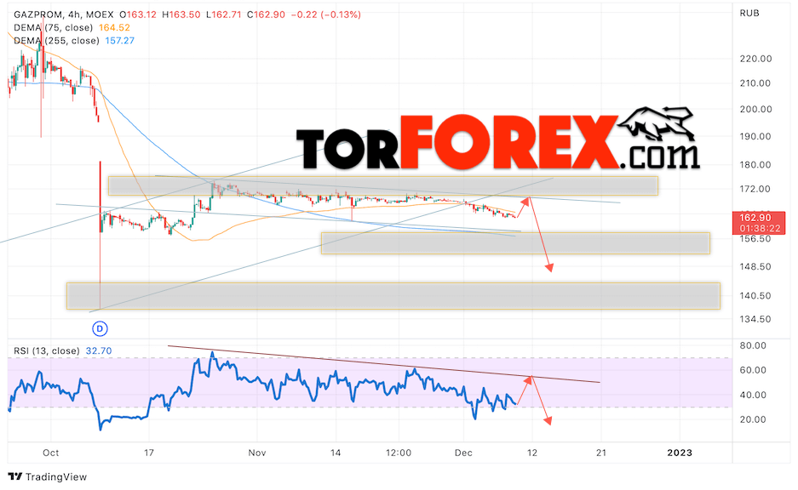Click the RSI (13, close) indicator label
This screenshot has height=490, width=798.
coord(47,350)
